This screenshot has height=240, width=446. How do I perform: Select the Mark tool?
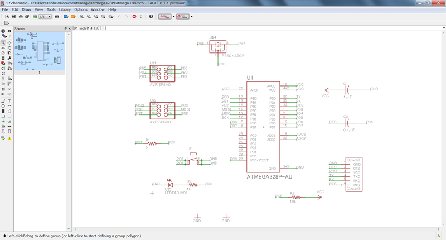click(x=9, y=36)
